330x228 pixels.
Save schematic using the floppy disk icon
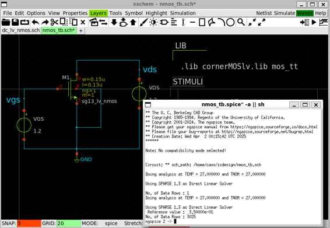[15, 22]
